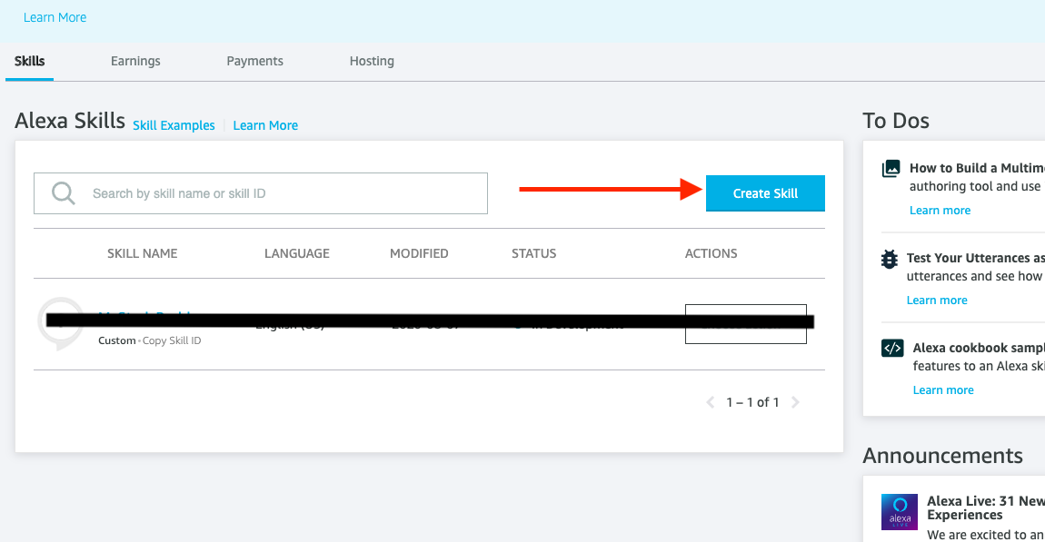Switch to the Earnings tab
Viewport: 1045px width, 542px height.
[x=135, y=61]
